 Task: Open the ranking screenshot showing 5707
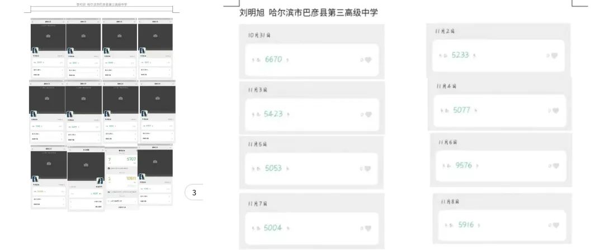(x=122, y=177)
